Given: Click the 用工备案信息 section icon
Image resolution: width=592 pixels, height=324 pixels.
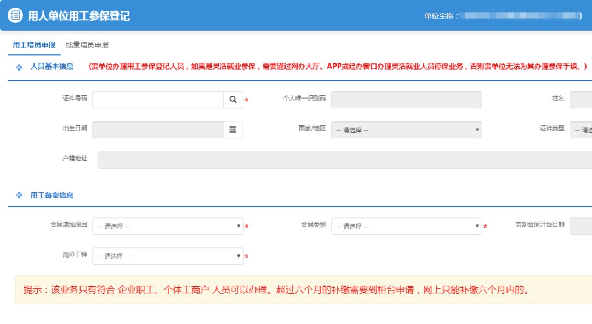Looking at the screenshot, I should [x=19, y=195].
